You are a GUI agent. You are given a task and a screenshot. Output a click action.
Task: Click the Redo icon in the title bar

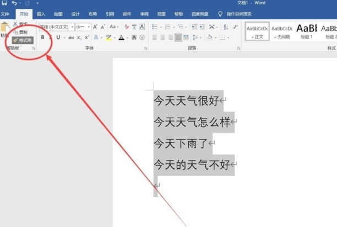pos(28,3)
